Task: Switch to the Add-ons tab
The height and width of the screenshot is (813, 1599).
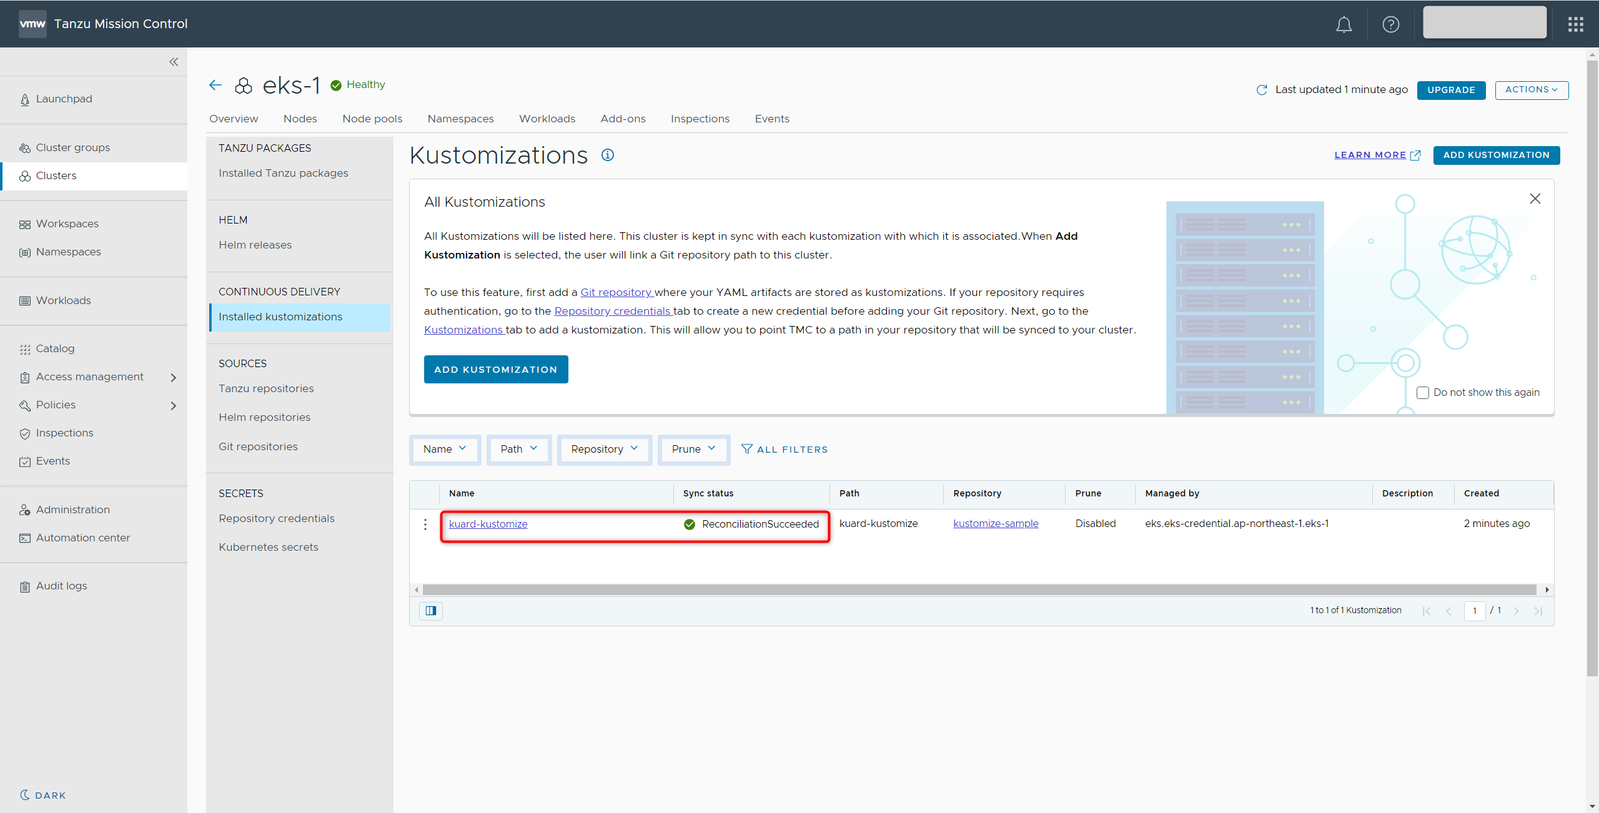Action: tap(623, 119)
